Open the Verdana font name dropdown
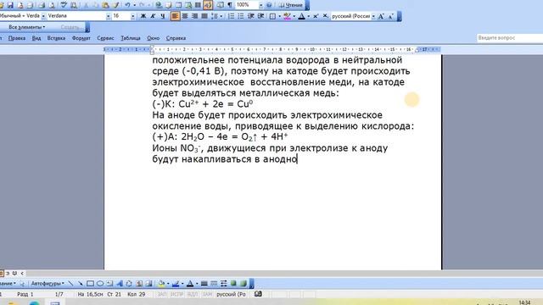 click(x=109, y=16)
